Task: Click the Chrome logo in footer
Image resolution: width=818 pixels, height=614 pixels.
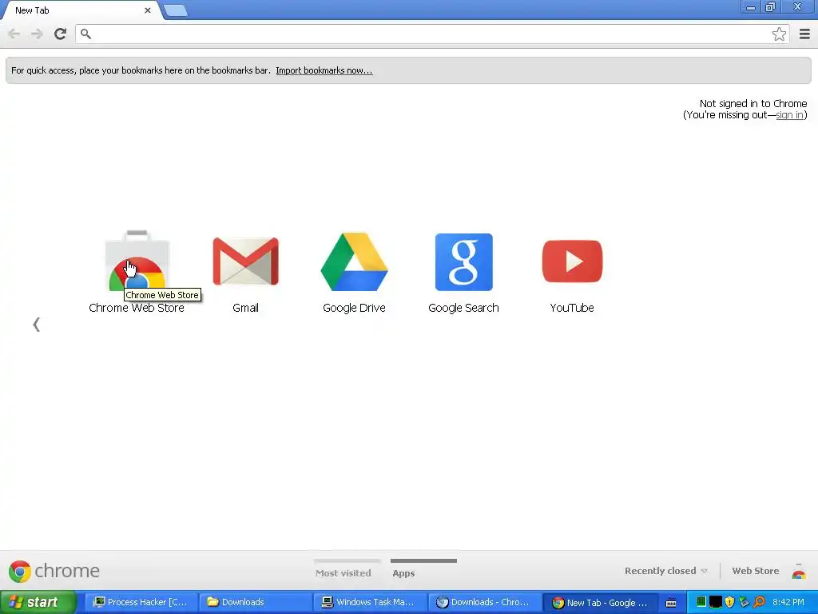Action: (54, 571)
